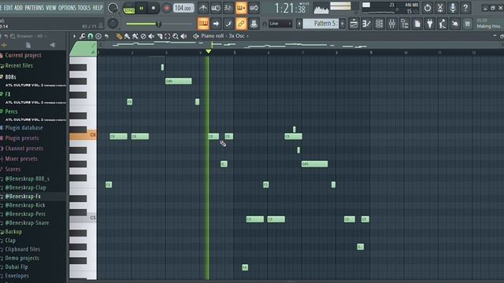Click the countdown before recording icon
This screenshot has height=283, width=504.
pos(228,8)
